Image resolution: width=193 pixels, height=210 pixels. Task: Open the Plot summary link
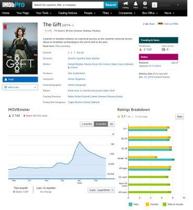click(x=63, y=46)
